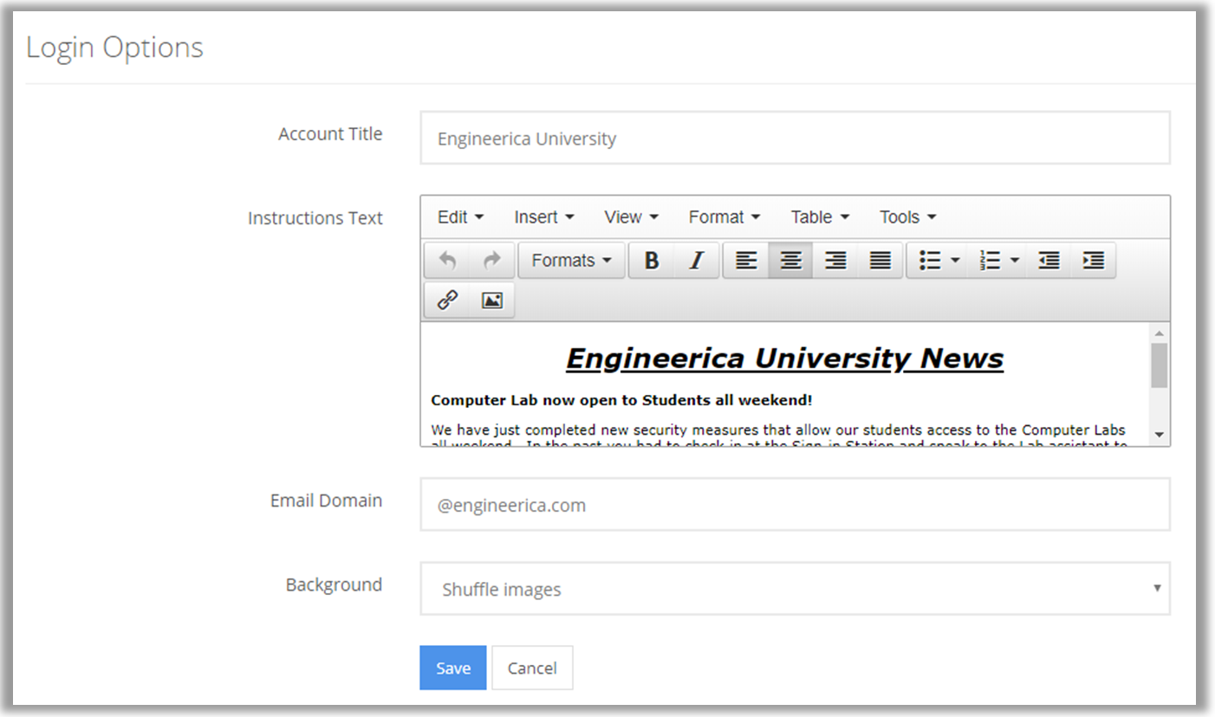
Task: Click the 'Login Options' page heading
Action: pos(114,47)
